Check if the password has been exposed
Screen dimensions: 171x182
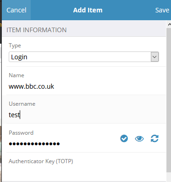pos(124,138)
